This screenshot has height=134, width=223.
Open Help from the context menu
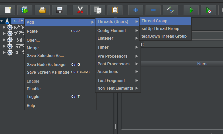coord(60,106)
